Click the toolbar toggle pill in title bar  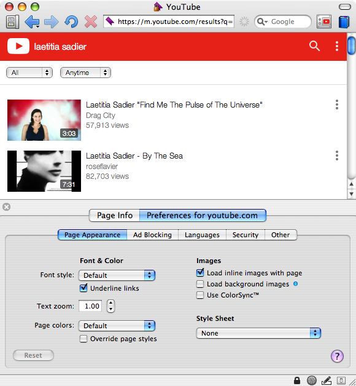(x=345, y=7)
